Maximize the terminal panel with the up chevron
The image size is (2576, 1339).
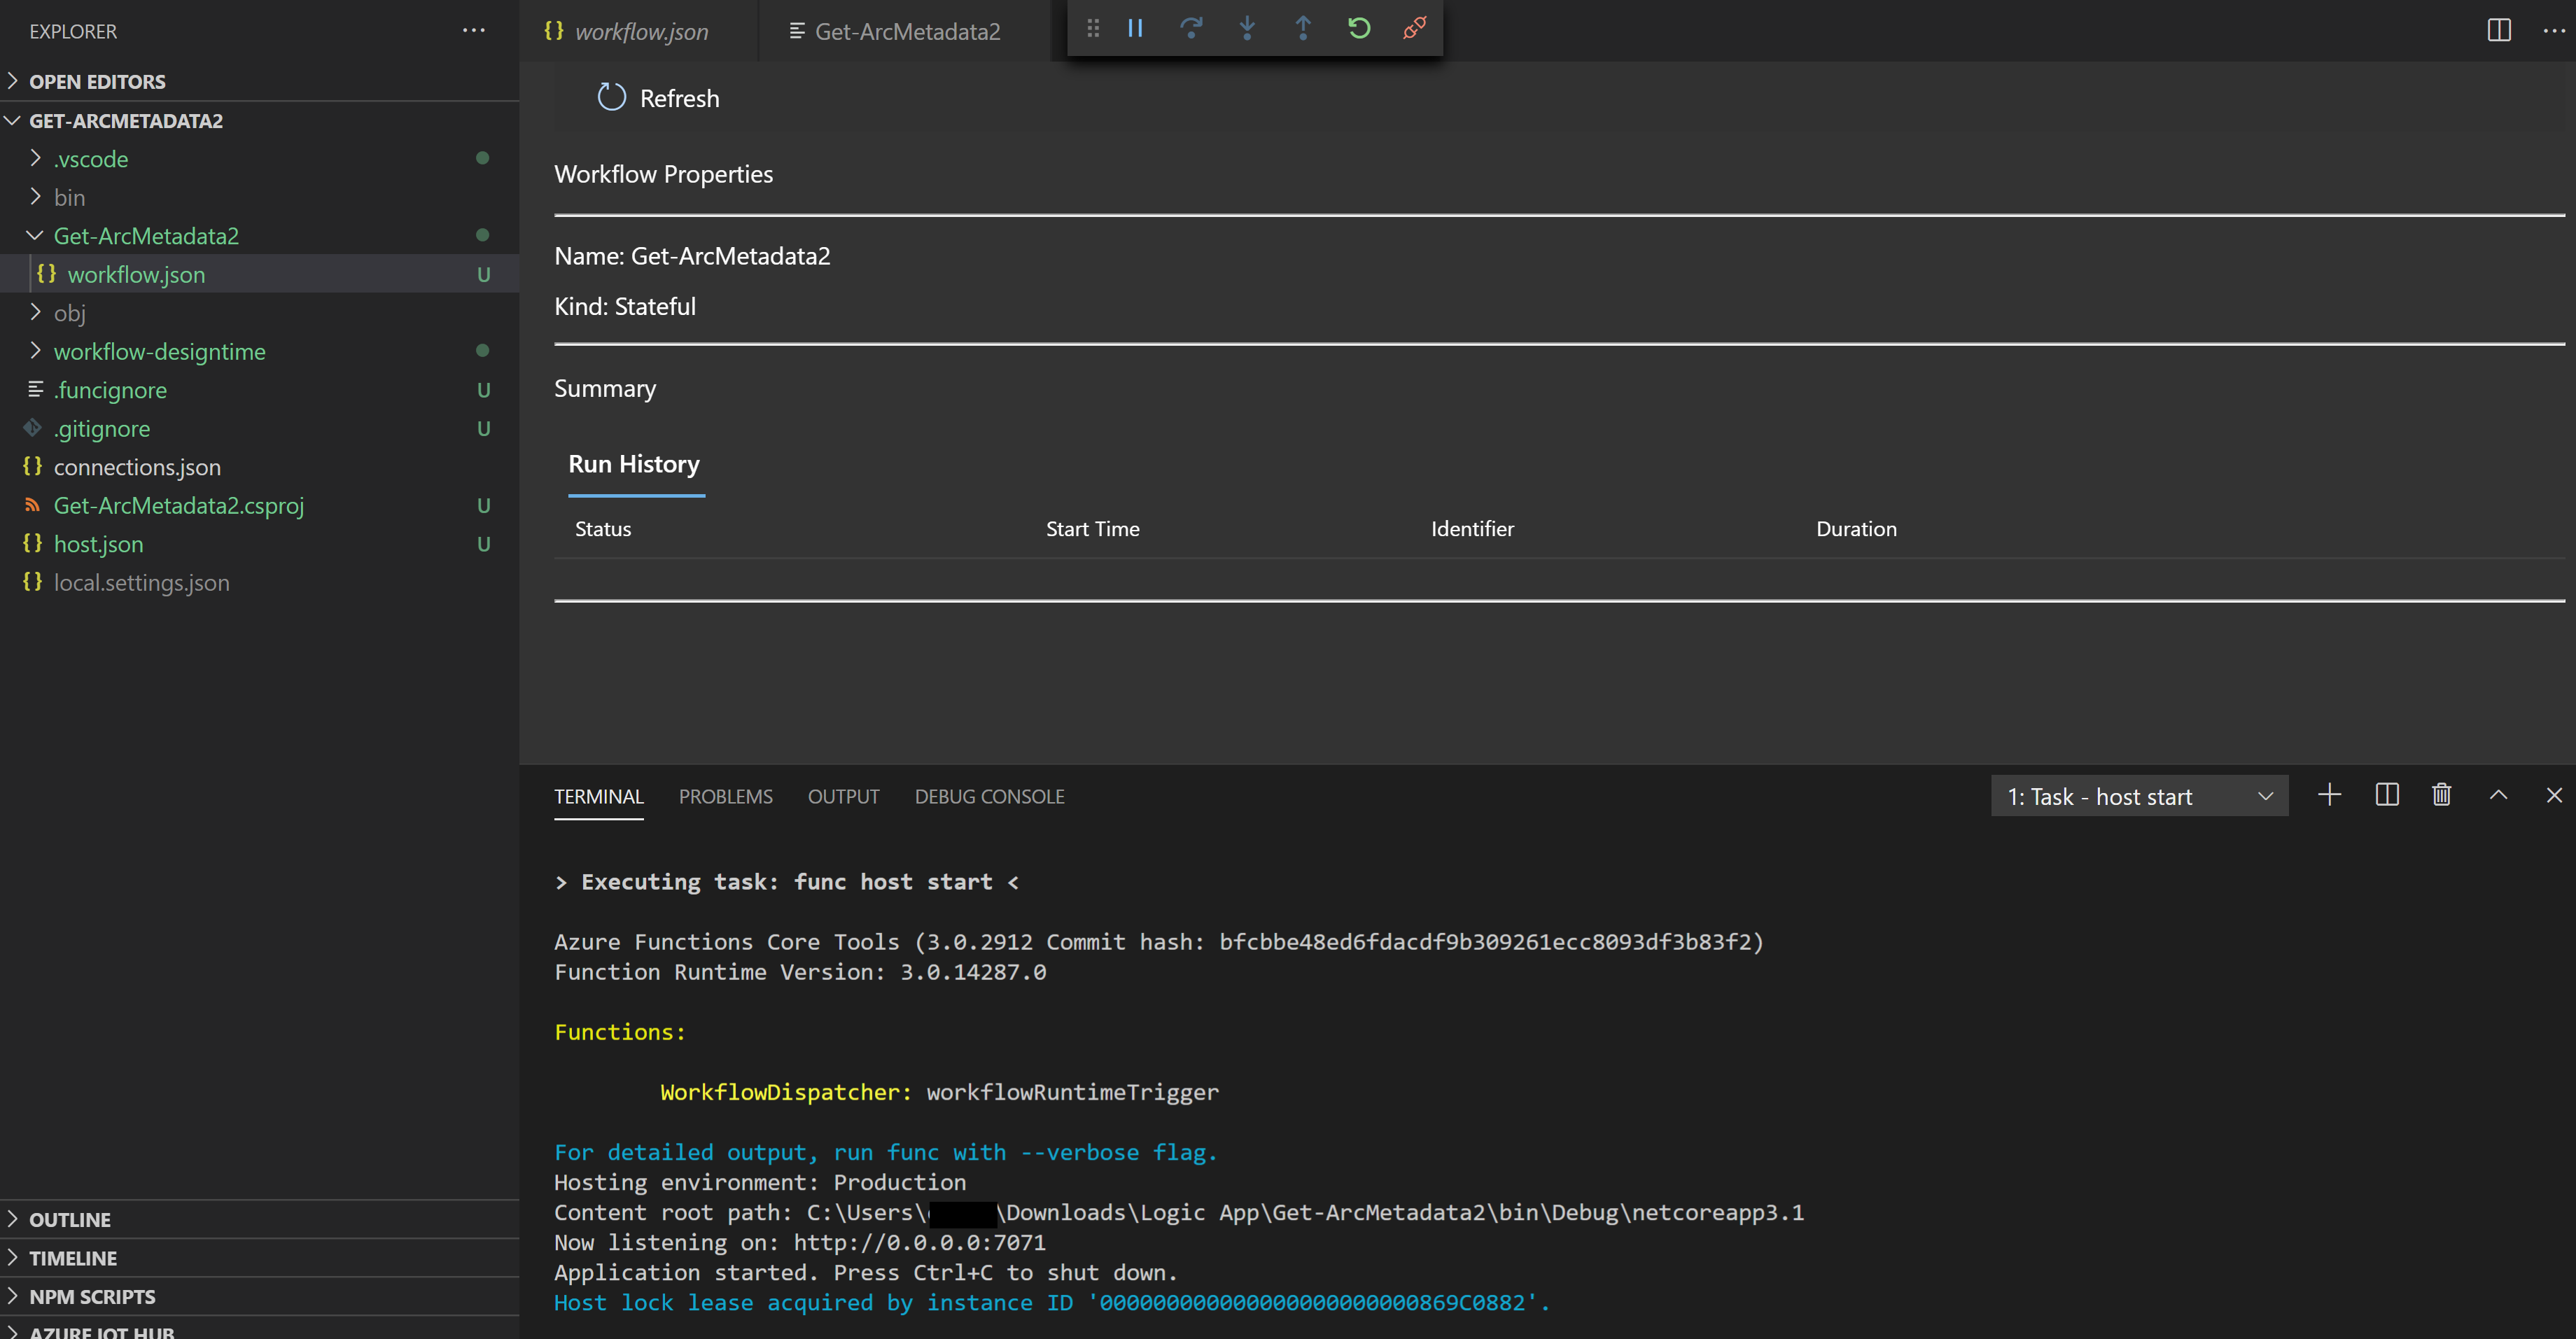tap(2498, 795)
